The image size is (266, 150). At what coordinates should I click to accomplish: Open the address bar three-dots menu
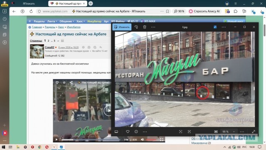coord(162,11)
